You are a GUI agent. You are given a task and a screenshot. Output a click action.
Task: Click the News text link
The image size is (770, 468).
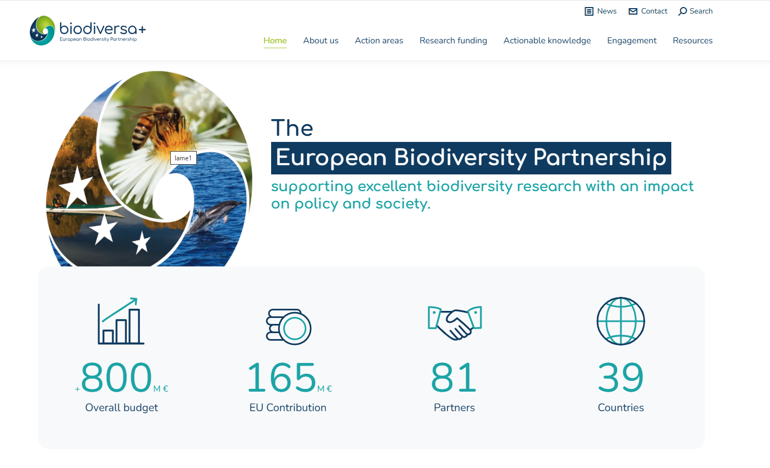[x=607, y=11]
